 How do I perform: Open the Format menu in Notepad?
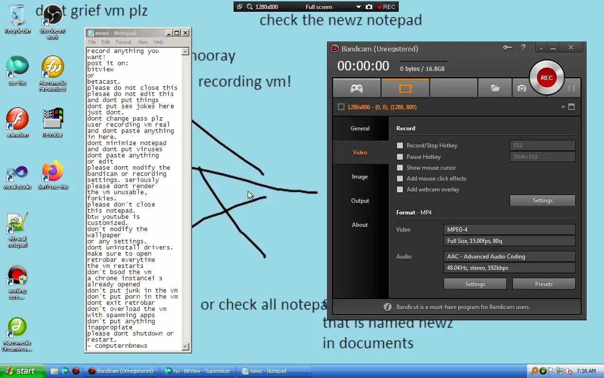pyautogui.click(x=124, y=42)
